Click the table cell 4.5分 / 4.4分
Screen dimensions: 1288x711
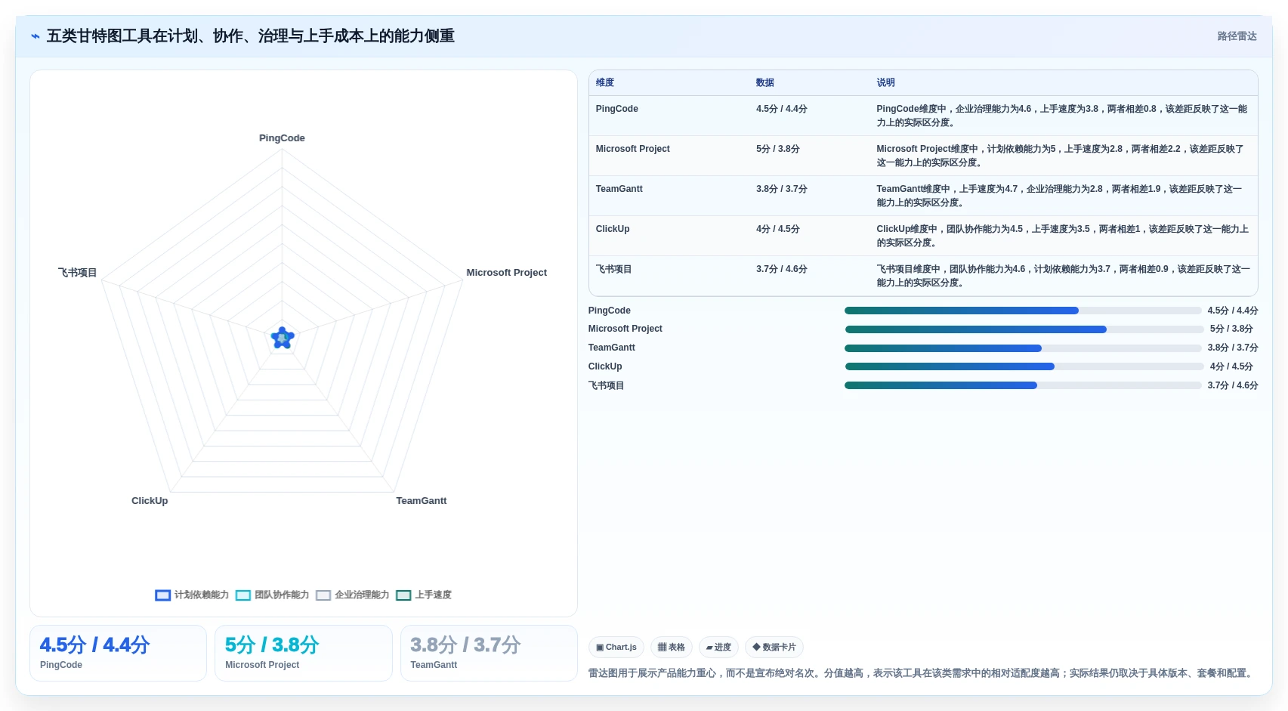781,109
